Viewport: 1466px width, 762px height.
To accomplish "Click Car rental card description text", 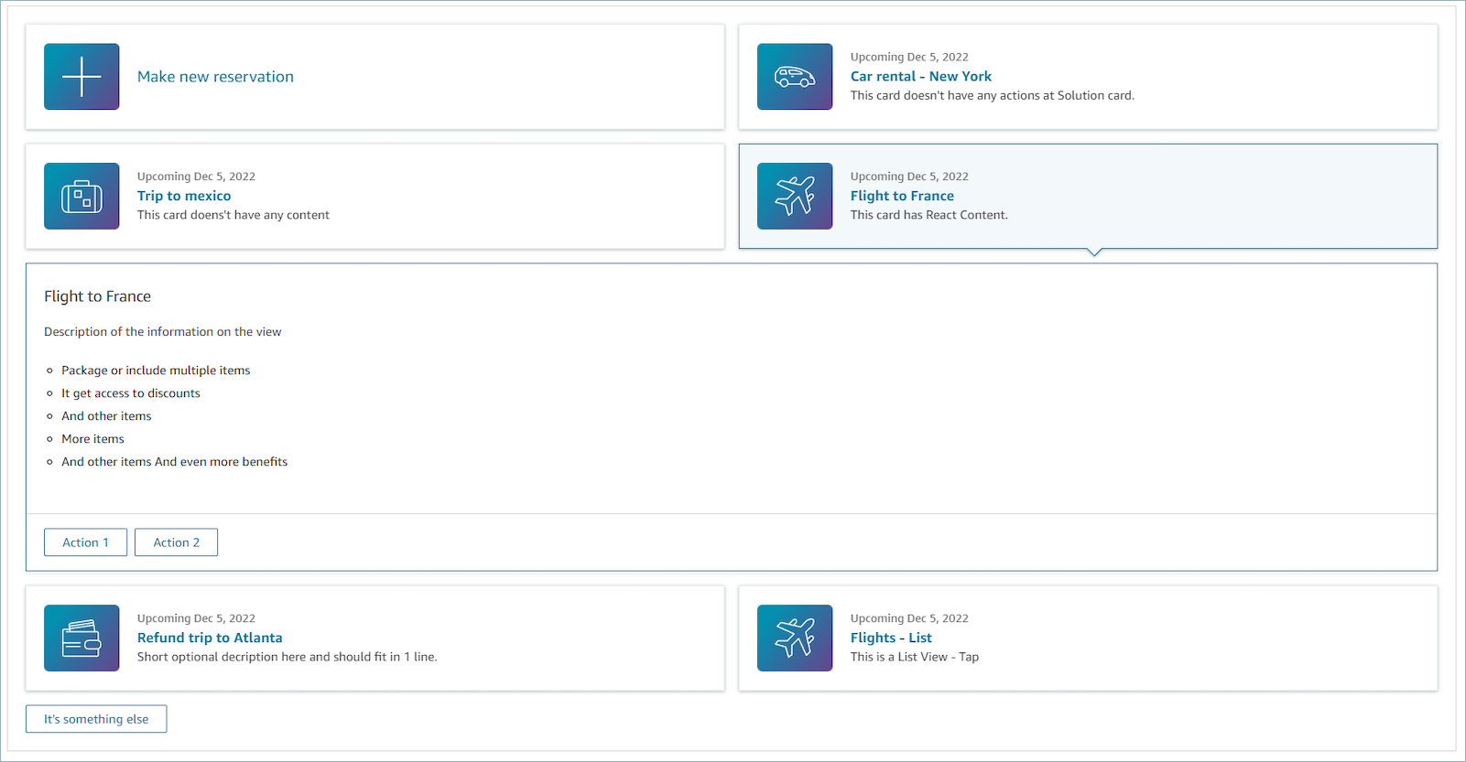I will tap(992, 95).
